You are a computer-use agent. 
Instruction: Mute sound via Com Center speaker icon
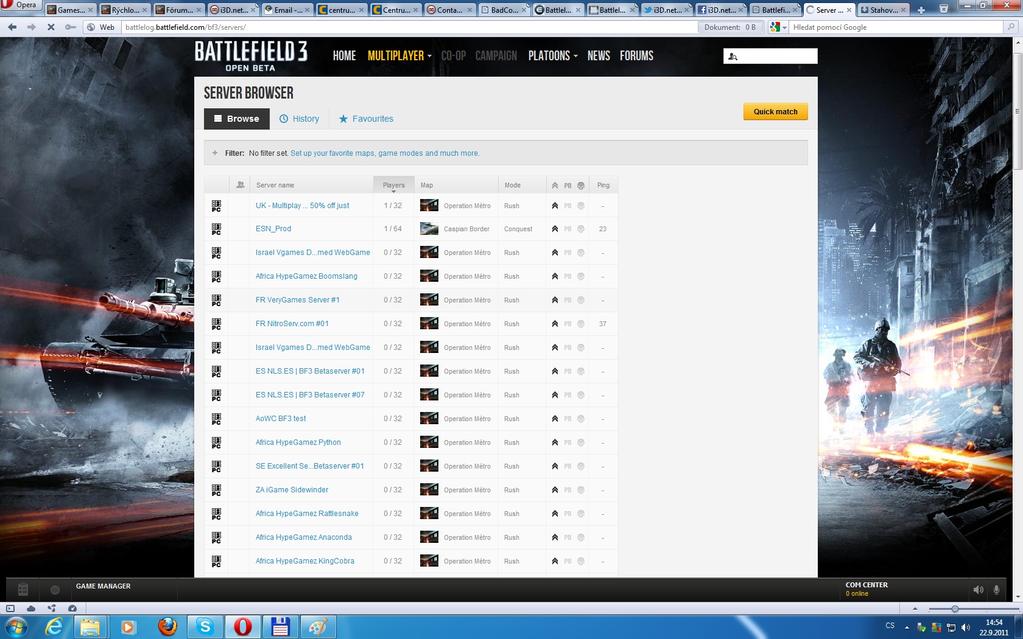click(x=978, y=590)
